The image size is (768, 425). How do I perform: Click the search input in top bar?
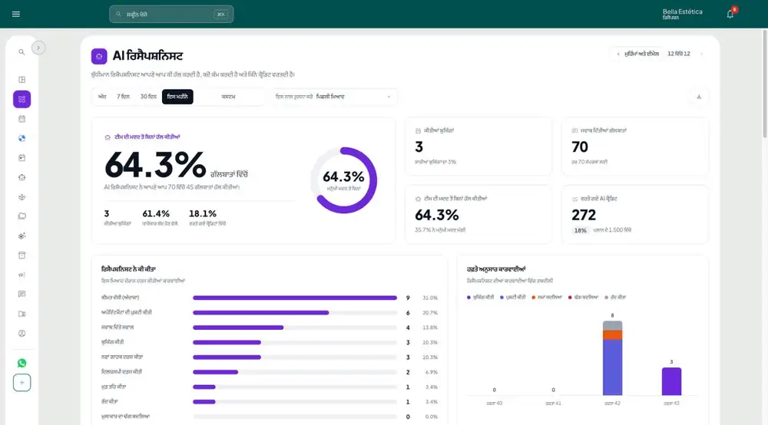(x=171, y=14)
